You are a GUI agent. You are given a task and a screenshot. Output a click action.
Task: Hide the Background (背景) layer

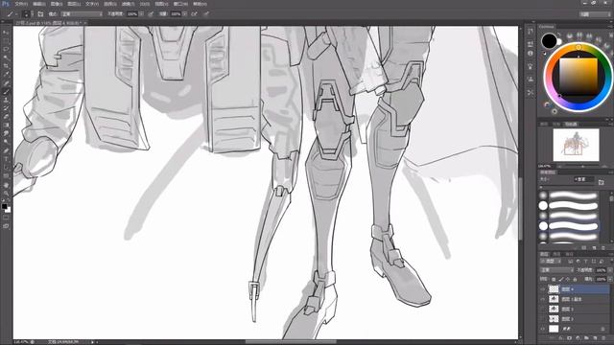point(543,329)
